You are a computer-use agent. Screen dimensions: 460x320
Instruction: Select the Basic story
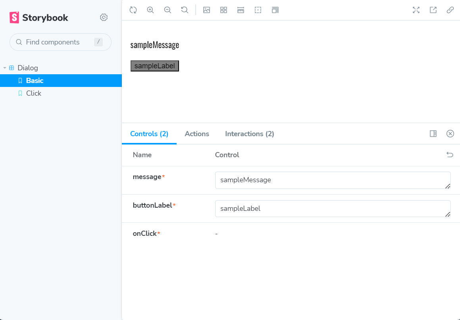61,81
